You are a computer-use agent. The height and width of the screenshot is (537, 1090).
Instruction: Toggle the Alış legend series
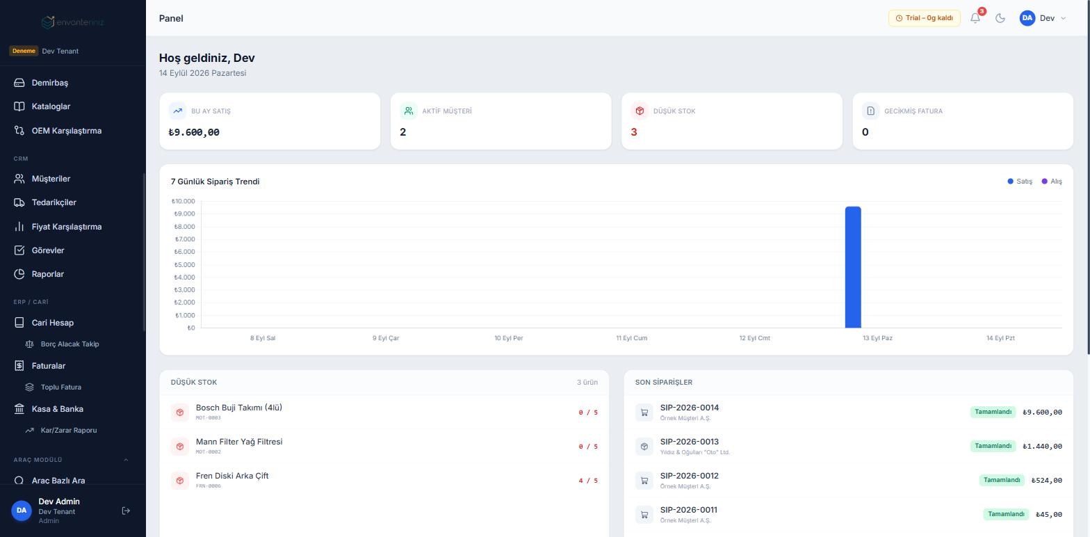pyautogui.click(x=1052, y=182)
